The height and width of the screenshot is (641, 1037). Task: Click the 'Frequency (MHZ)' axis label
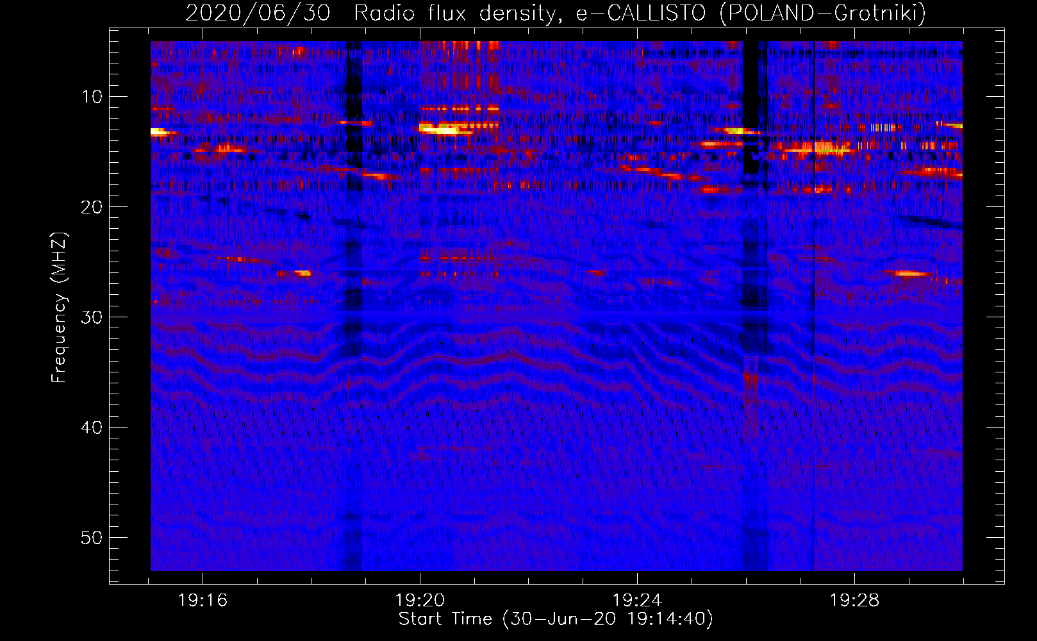click(x=59, y=308)
